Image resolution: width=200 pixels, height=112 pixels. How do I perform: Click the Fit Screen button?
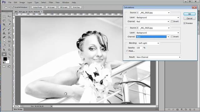[x=51, y=7]
